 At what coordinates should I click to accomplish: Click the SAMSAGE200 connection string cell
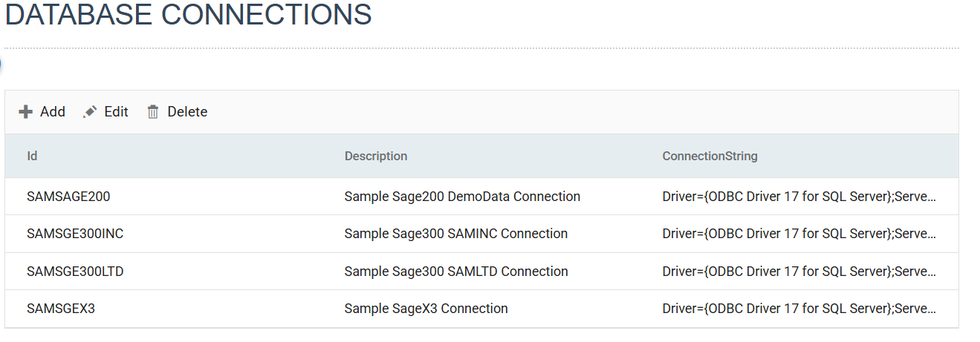[x=799, y=197]
